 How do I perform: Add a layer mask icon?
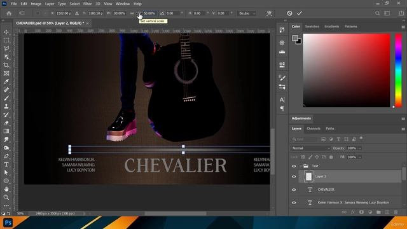pos(361,212)
